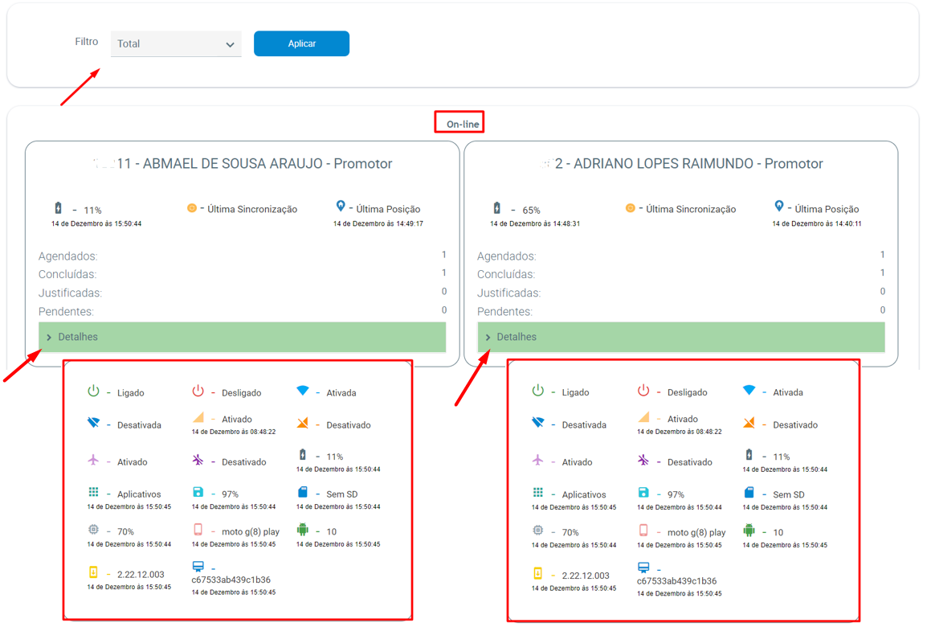Viewport: 931px width, 627px height.
Task: Click timestamp 14 de Dezembro às 14:40:11
Action: (x=816, y=224)
